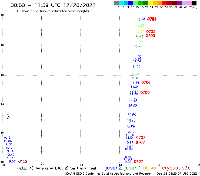Click the '12 hour collection' subtitle
The height and width of the screenshot is (176, 200).
point(52,11)
